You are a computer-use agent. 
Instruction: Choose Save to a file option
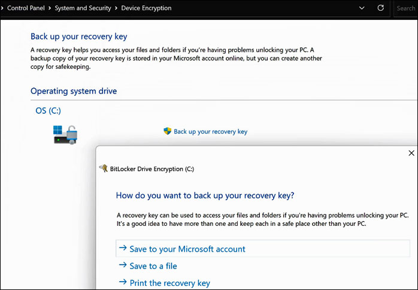(153, 266)
